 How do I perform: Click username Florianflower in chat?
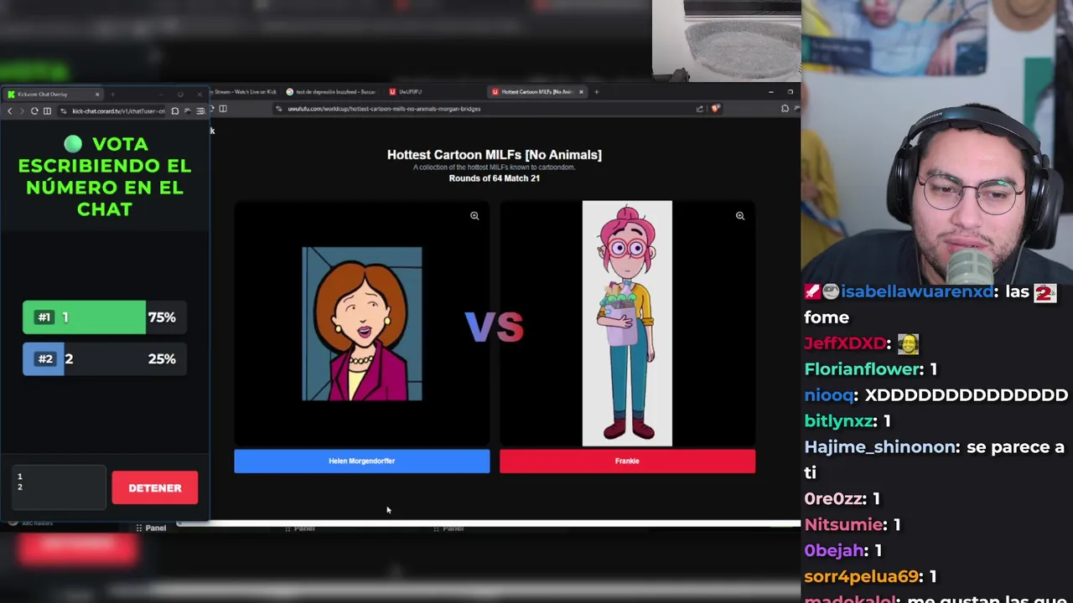click(863, 369)
